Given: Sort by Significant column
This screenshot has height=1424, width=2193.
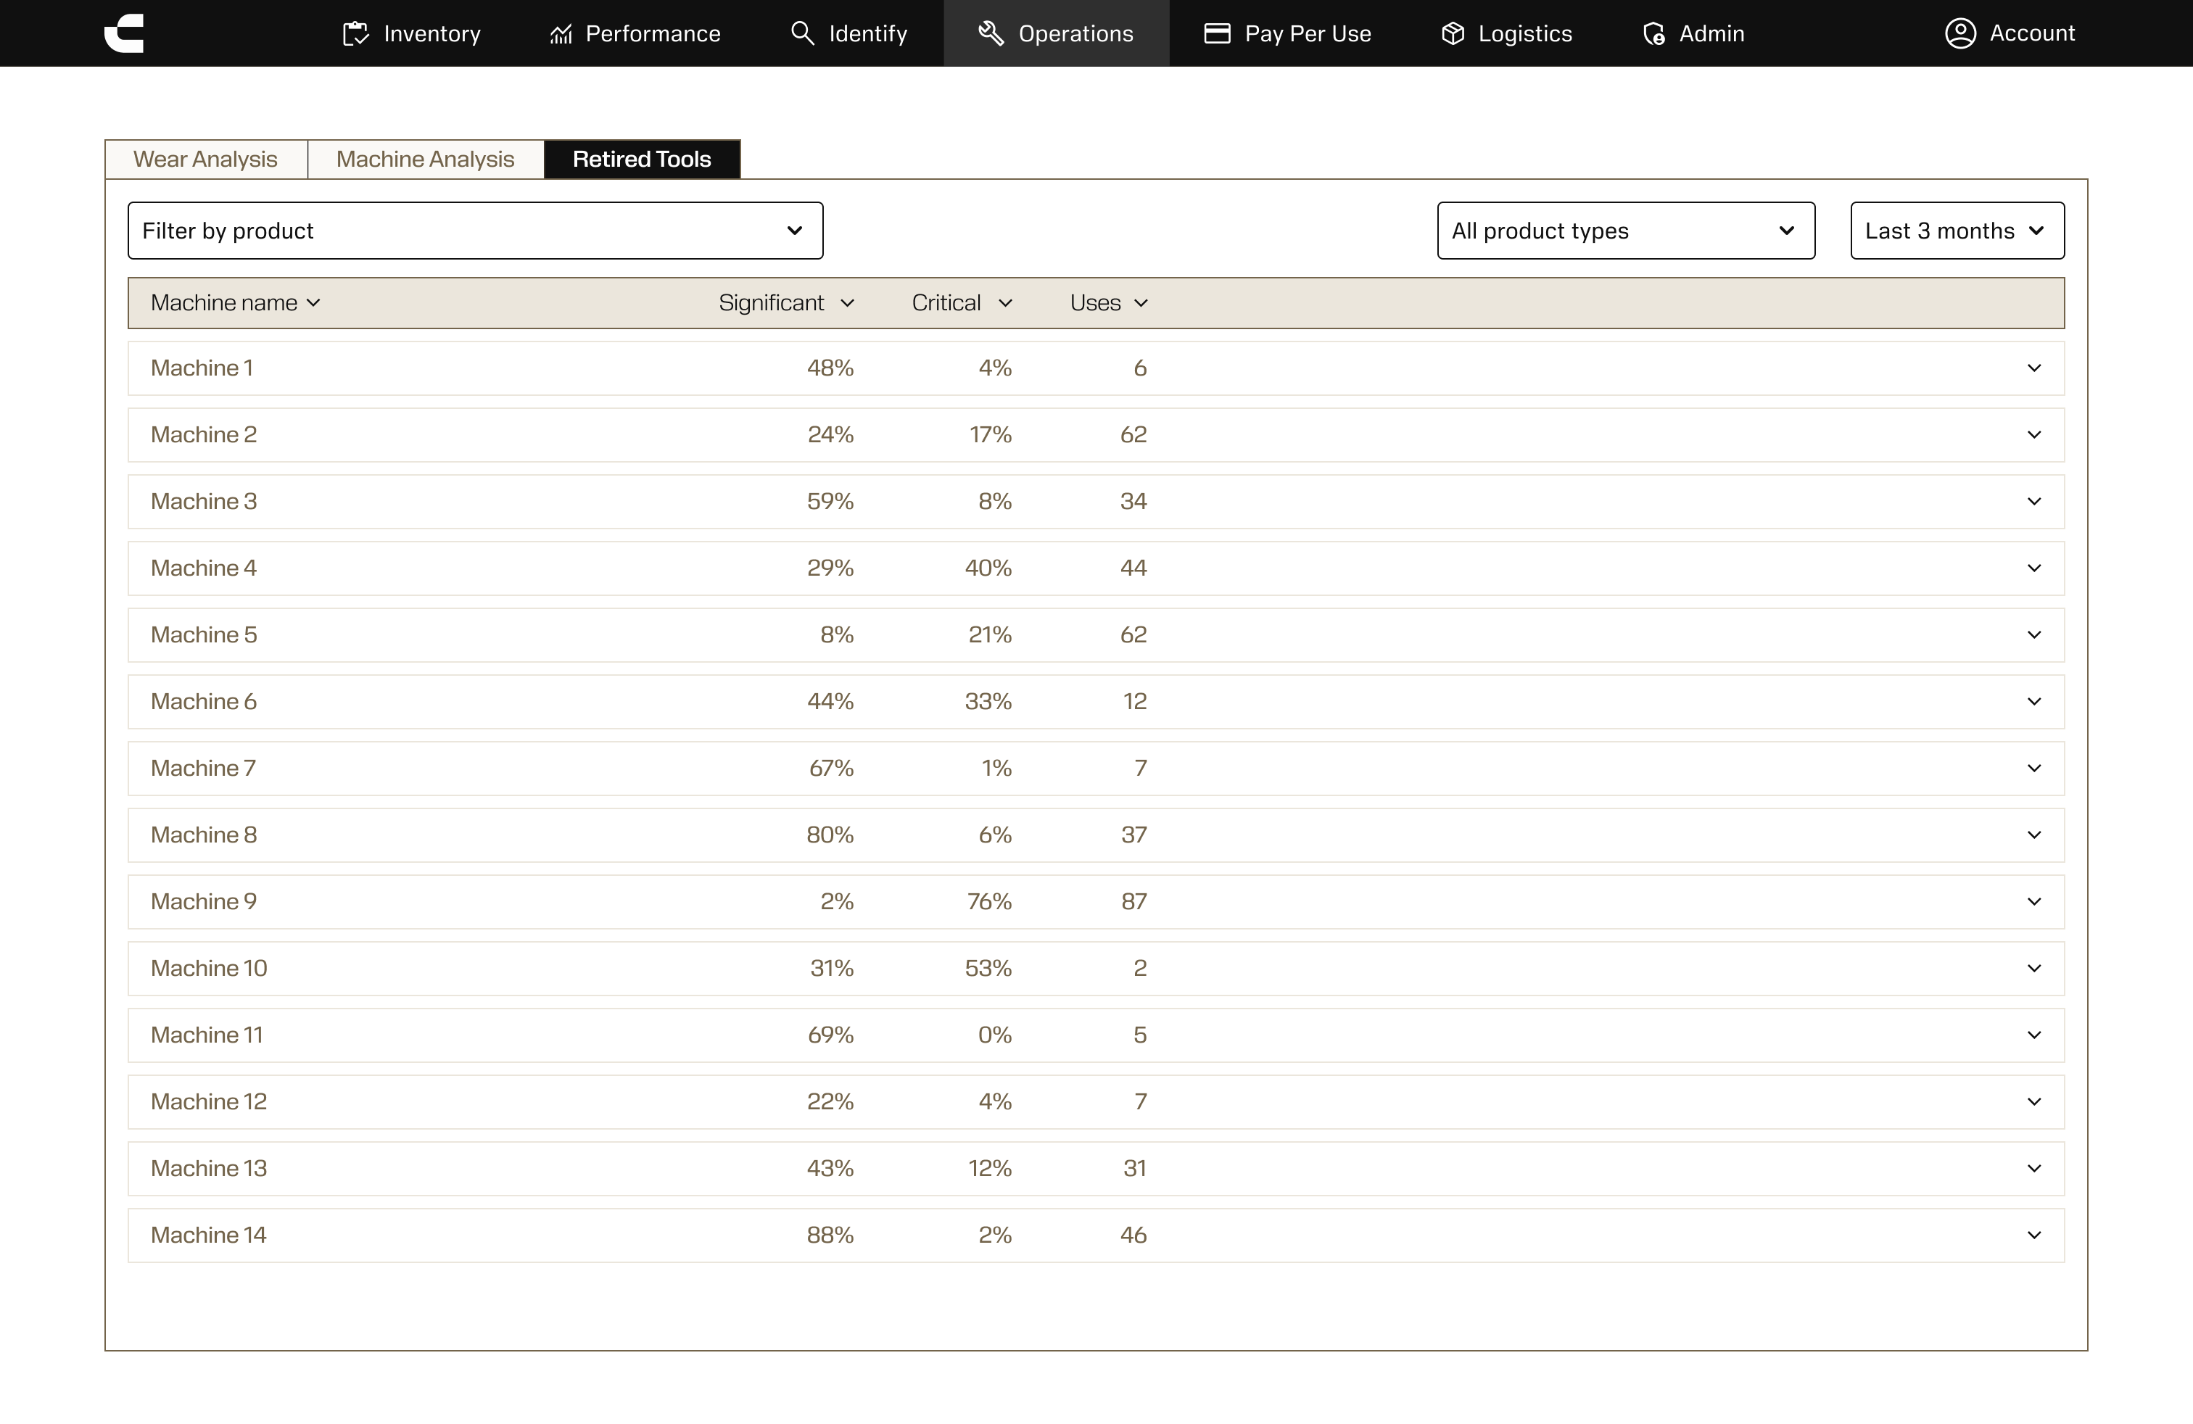Looking at the screenshot, I should tap(786, 303).
